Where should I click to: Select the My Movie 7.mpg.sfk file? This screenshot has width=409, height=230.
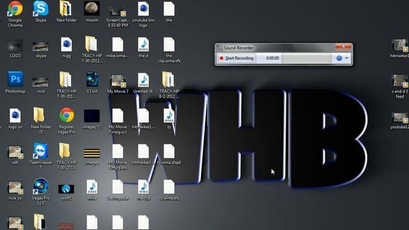point(118,151)
